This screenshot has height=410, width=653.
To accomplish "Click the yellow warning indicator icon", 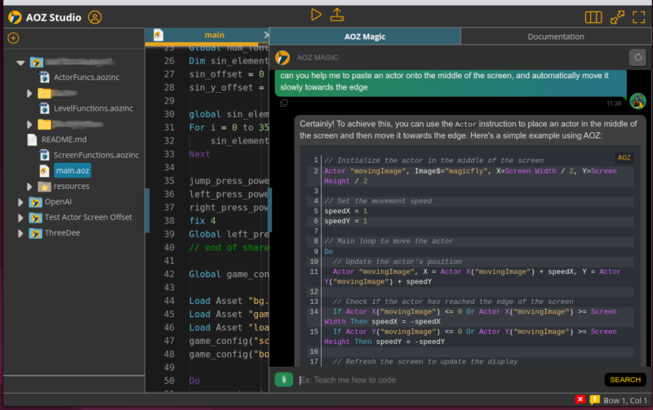I will pos(594,399).
